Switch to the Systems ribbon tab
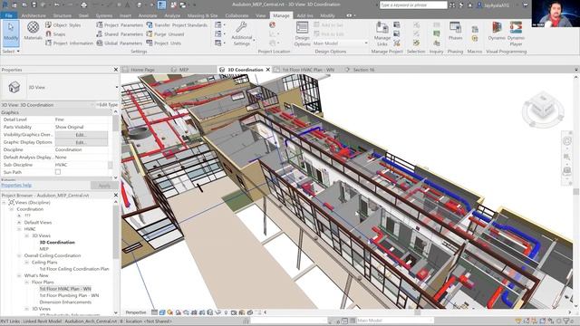 (104, 15)
